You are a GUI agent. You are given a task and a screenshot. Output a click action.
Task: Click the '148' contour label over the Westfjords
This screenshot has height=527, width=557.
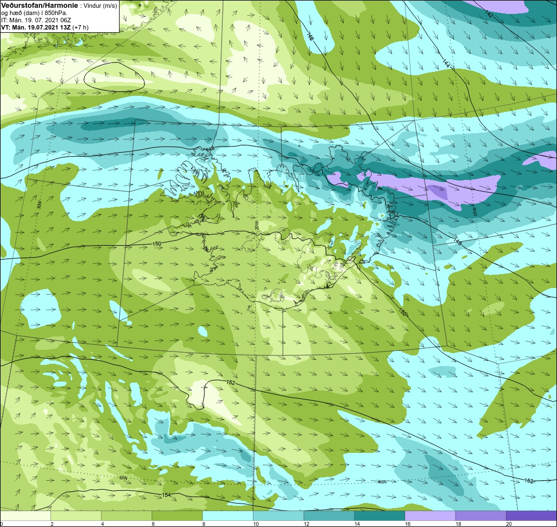[210, 149]
